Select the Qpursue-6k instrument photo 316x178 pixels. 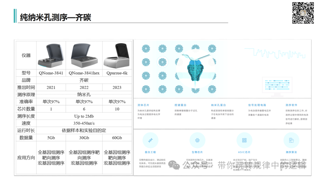point(117,55)
